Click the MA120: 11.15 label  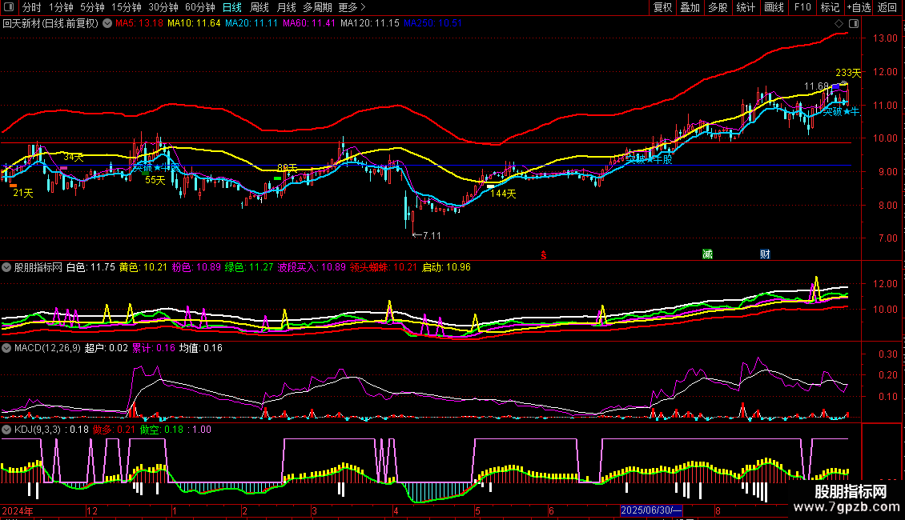point(370,24)
